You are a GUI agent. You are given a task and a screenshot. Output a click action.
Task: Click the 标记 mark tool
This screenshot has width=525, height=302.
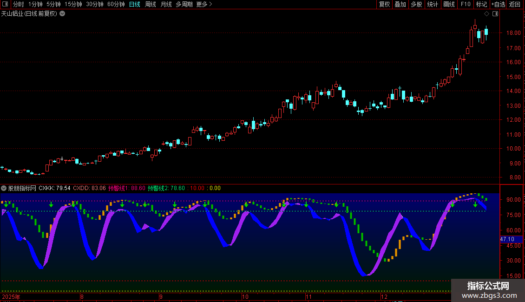(481, 4)
